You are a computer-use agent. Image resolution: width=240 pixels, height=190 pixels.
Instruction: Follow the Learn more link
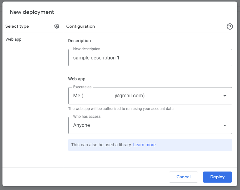pyautogui.click(x=144, y=145)
